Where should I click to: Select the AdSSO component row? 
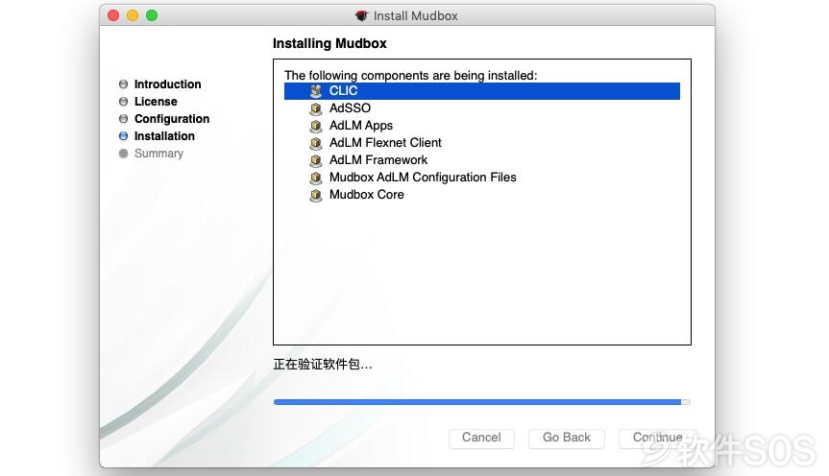click(481, 108)
